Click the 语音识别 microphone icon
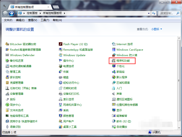The height and width of the screenshot is (137, 182). (x=7, y=127)
